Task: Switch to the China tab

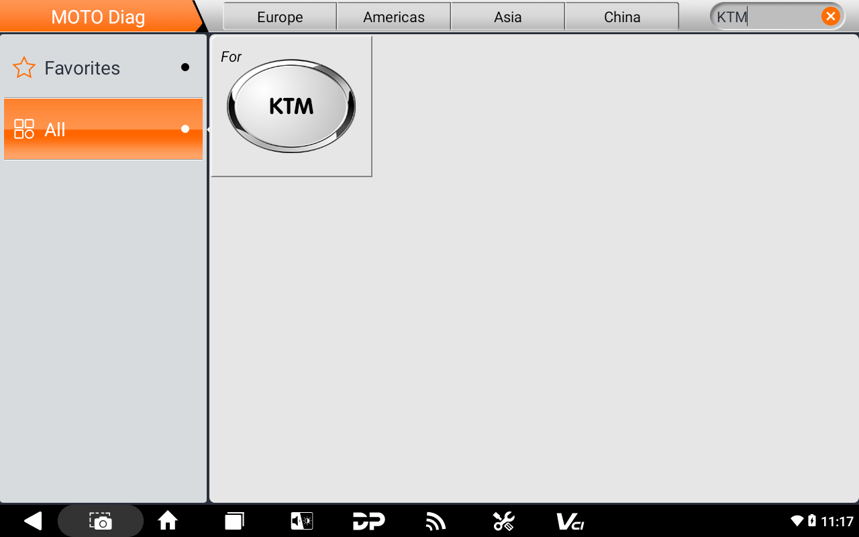Action: (622, 17)
